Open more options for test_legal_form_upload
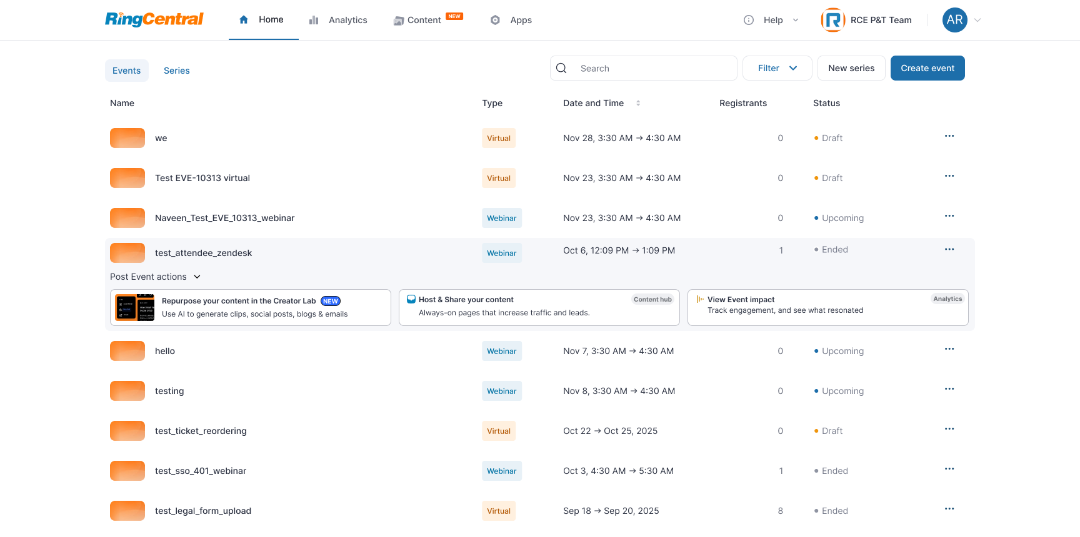Image resolution: width=1080 pixels, height=537 pixels. point(949,509)
